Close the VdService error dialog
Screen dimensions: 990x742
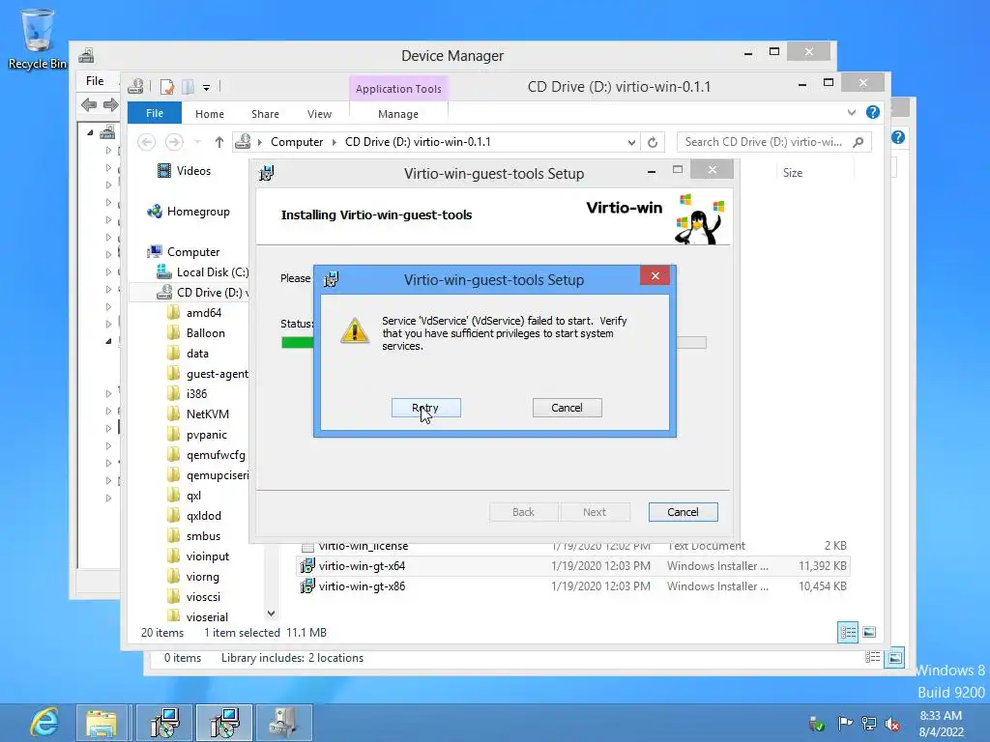655,275
